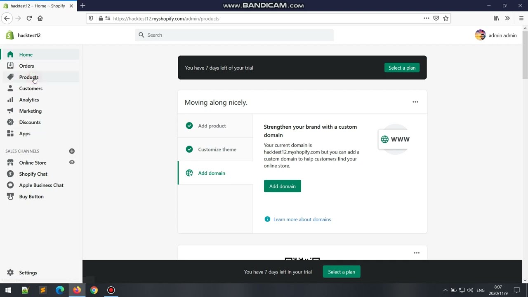This screenshot has height=297, width=528.
Task: Click the Apps grid icon
Action: (x=10, y=133)
